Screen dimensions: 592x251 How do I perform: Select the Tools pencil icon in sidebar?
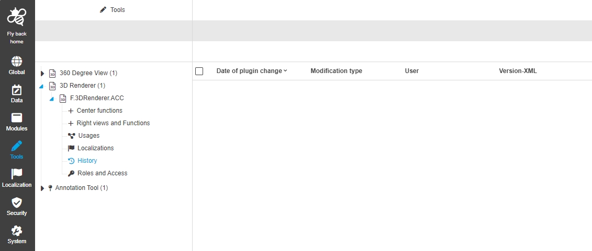tap(17, 146)
